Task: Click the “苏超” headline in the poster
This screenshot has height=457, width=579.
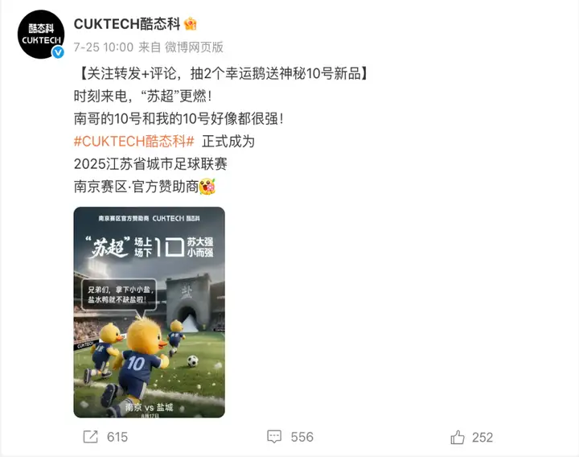Action: [108, 247]
